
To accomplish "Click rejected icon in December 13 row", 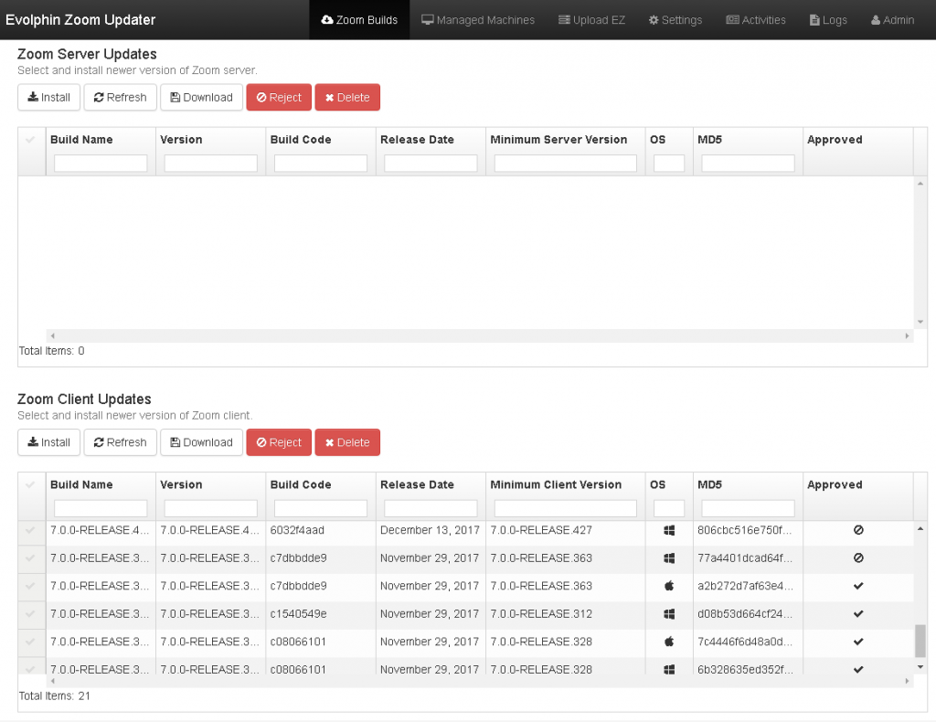I will pos(858,530).
